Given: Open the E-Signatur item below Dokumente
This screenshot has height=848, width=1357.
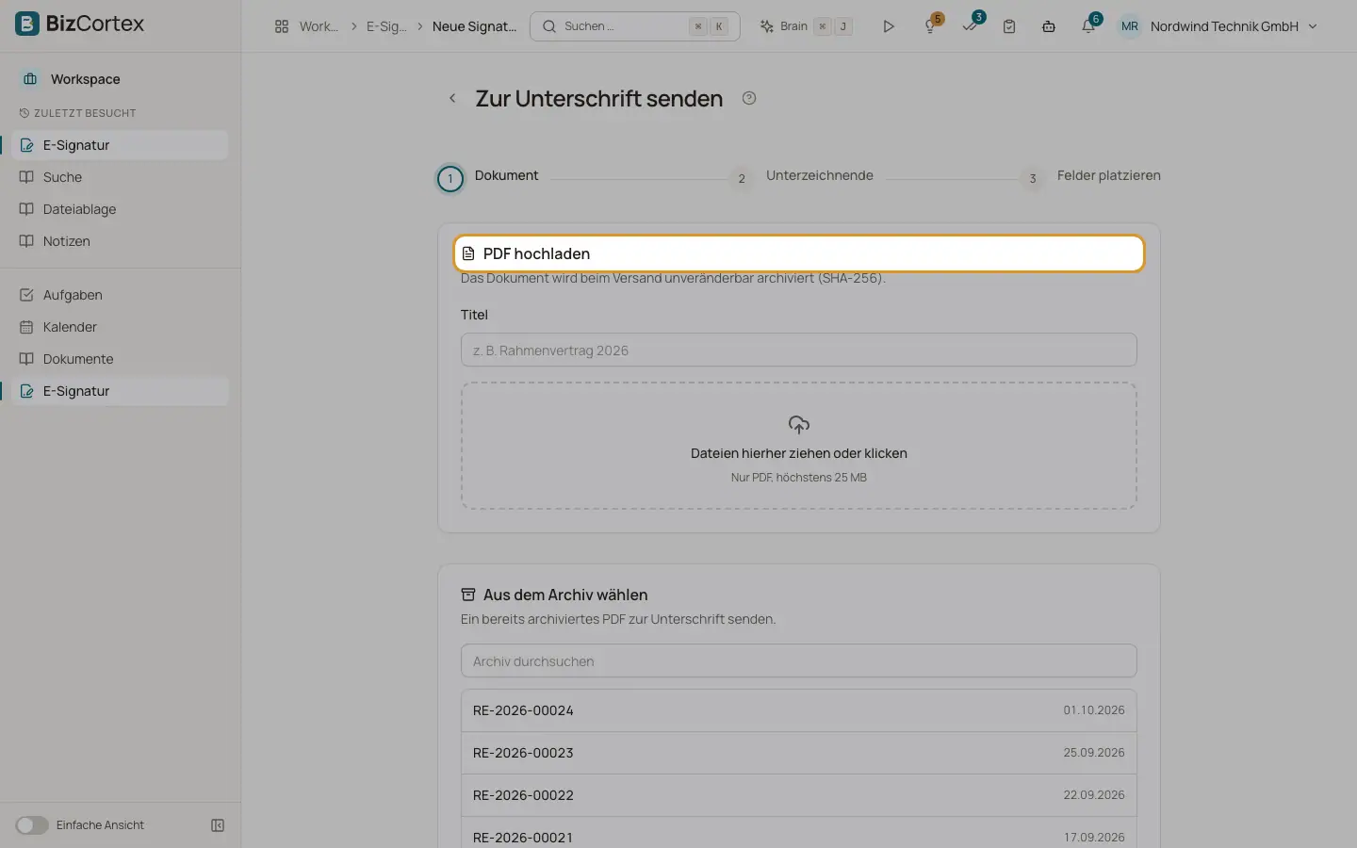Looking at the screenshot, I should [x=121, y=391].
